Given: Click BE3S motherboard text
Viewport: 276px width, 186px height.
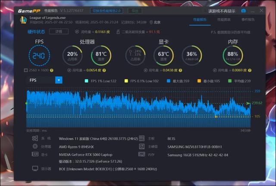Looking at the screenshot, I should click(171, 139).
